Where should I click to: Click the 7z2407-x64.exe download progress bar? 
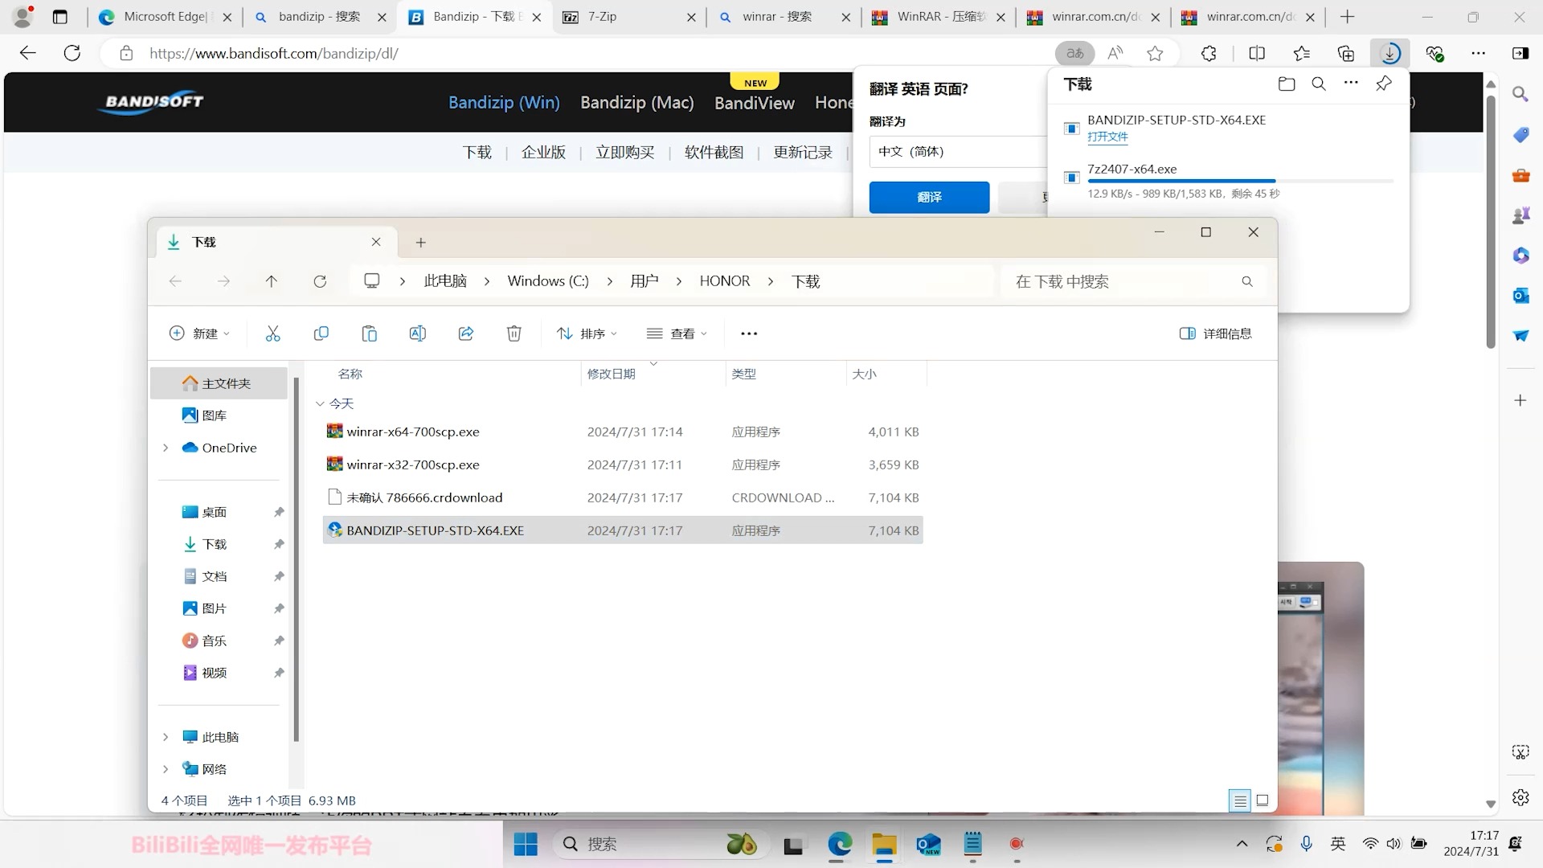click(1239, 182)
